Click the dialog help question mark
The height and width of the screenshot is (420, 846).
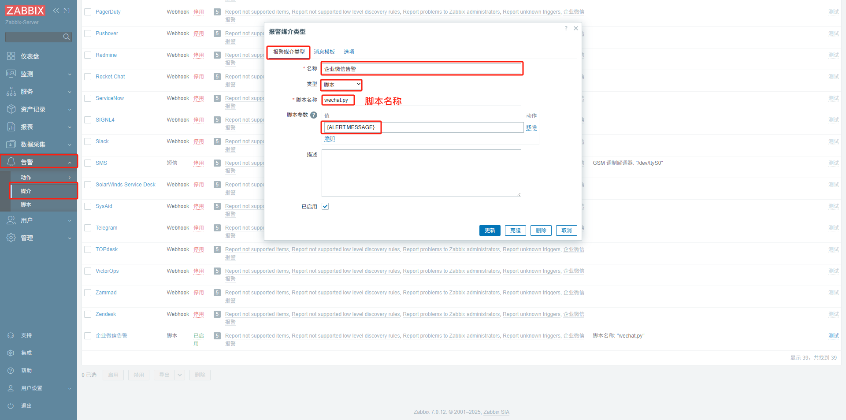click(566, 28)
